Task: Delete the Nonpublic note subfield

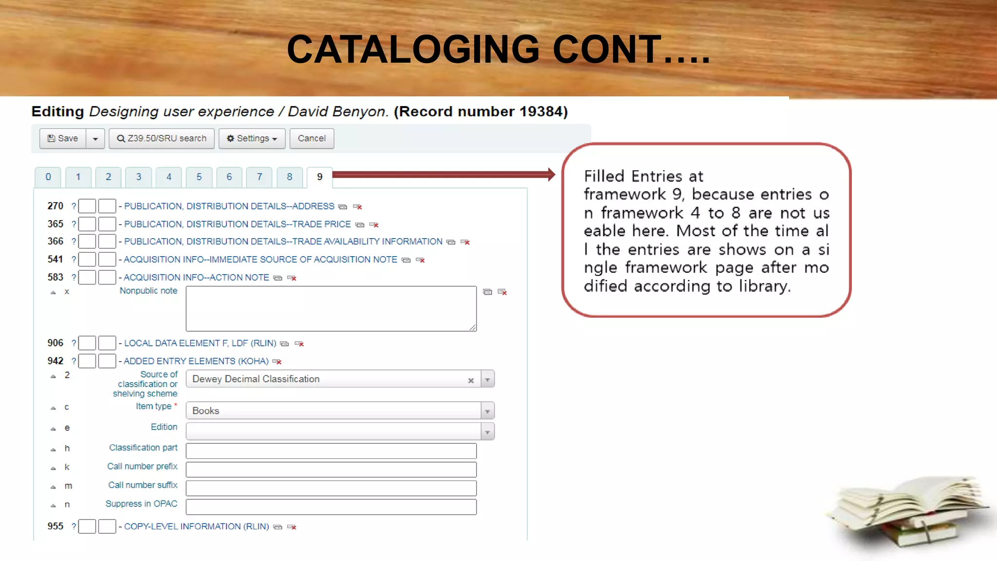Action: pyautogui.click(x=502, y=292)
